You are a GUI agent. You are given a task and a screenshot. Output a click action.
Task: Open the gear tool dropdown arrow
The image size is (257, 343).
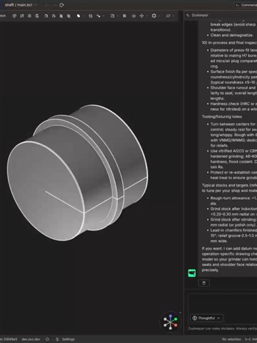click(x=159, y=16)
